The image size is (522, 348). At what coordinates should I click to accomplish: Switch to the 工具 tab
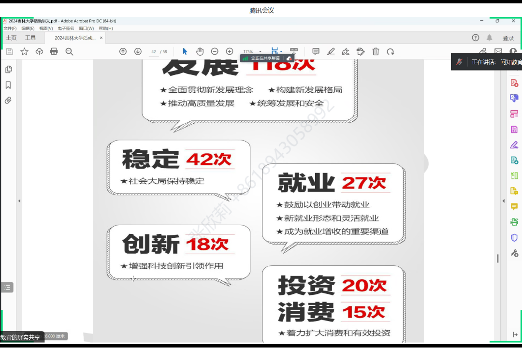pyautogui.click(x=30, y=38)
